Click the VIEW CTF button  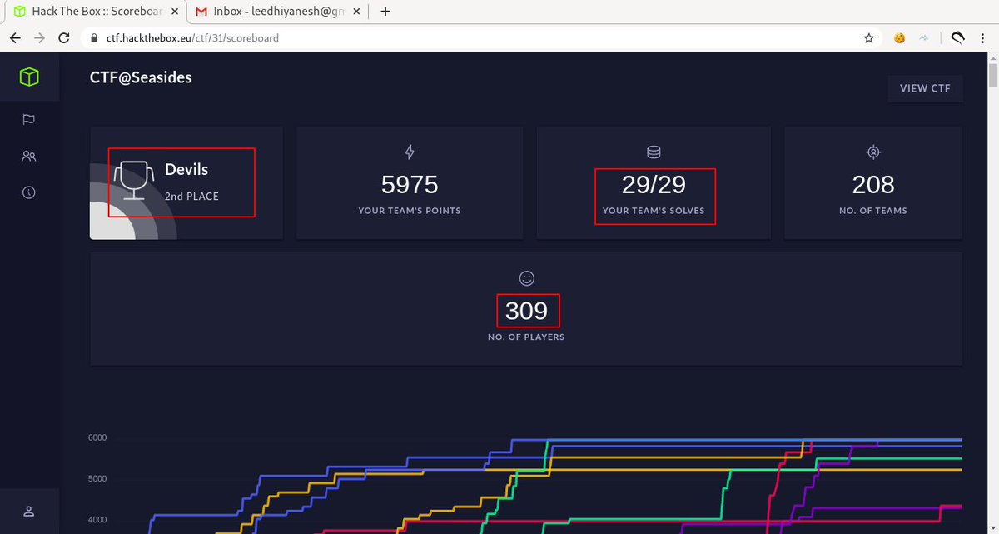(x=925, y=88)
